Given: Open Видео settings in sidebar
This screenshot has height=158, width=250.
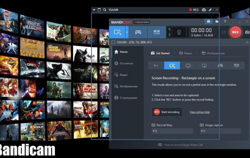Looking at the screenshot, I should coord(121,75).
